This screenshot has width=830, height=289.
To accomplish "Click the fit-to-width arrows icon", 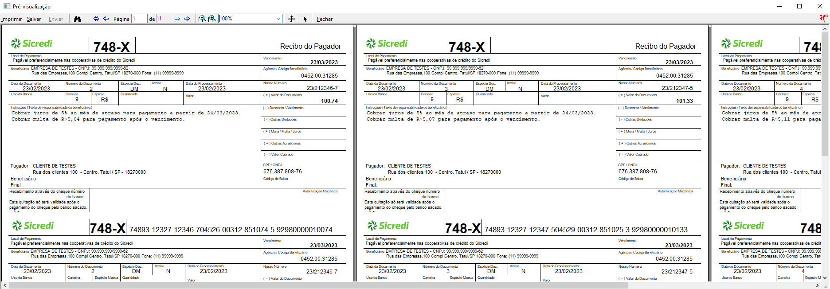I will click(x=291, y=19).
